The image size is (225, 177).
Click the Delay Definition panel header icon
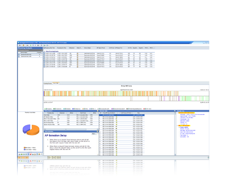click(97, 131)
